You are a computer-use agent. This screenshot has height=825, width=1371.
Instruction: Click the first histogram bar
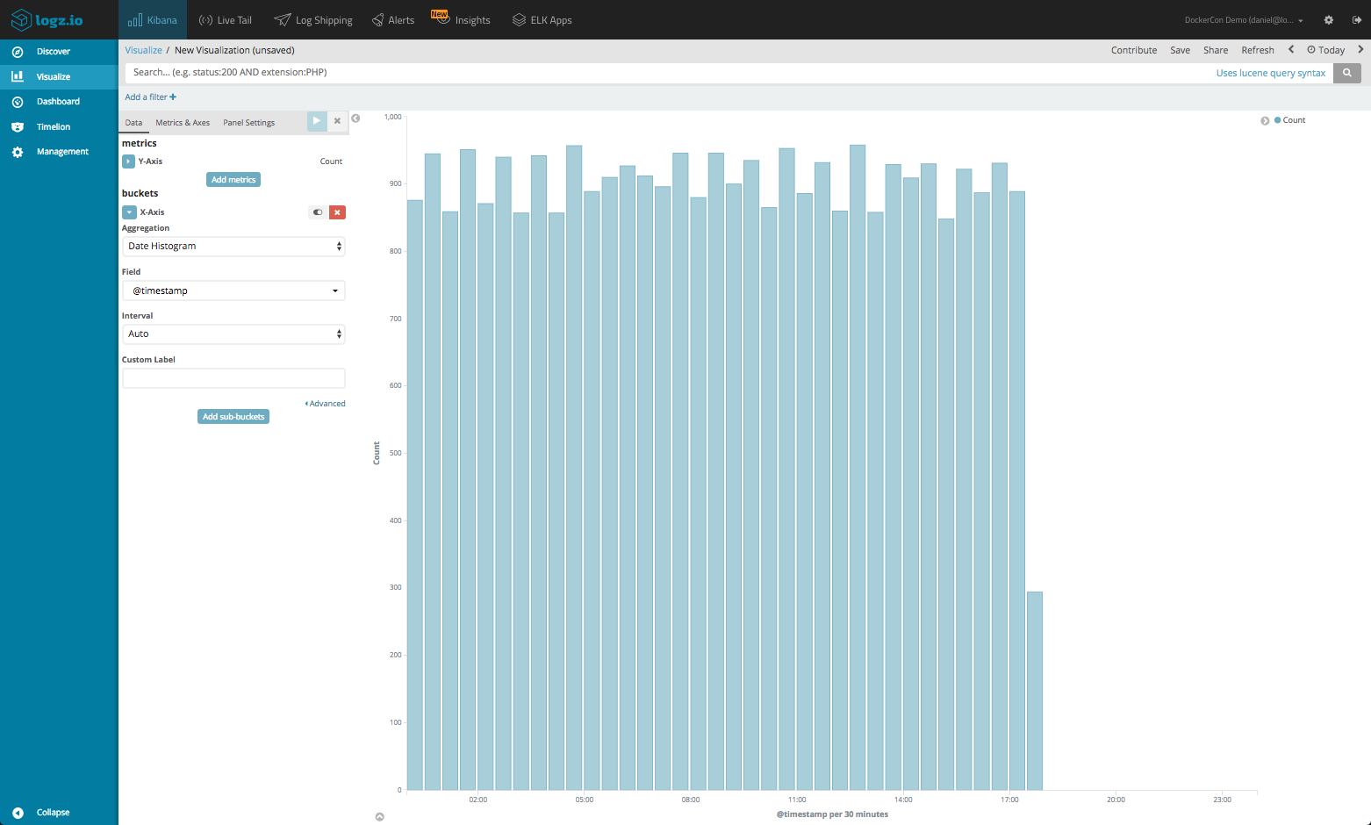coord(415,495)
